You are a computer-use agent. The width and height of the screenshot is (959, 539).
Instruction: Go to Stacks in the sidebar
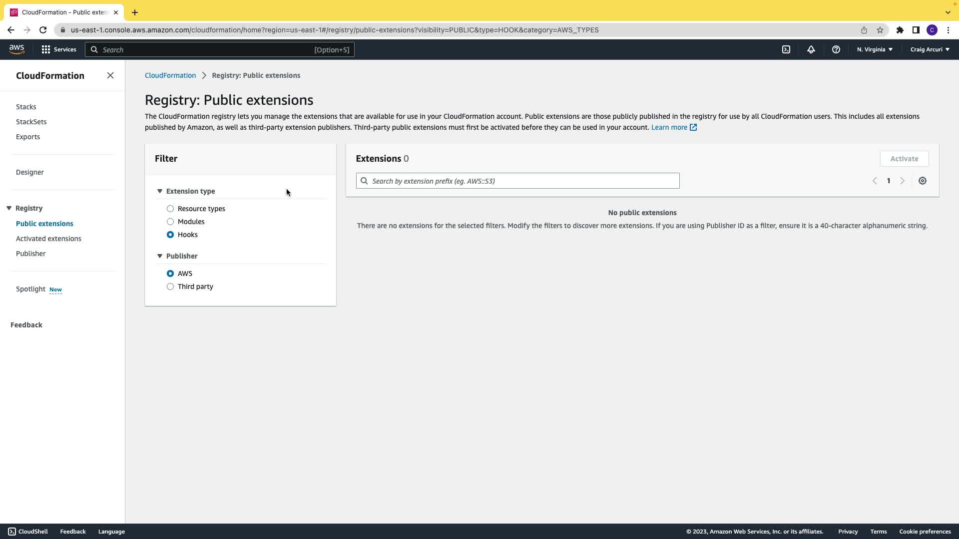(x=26, y=107)
